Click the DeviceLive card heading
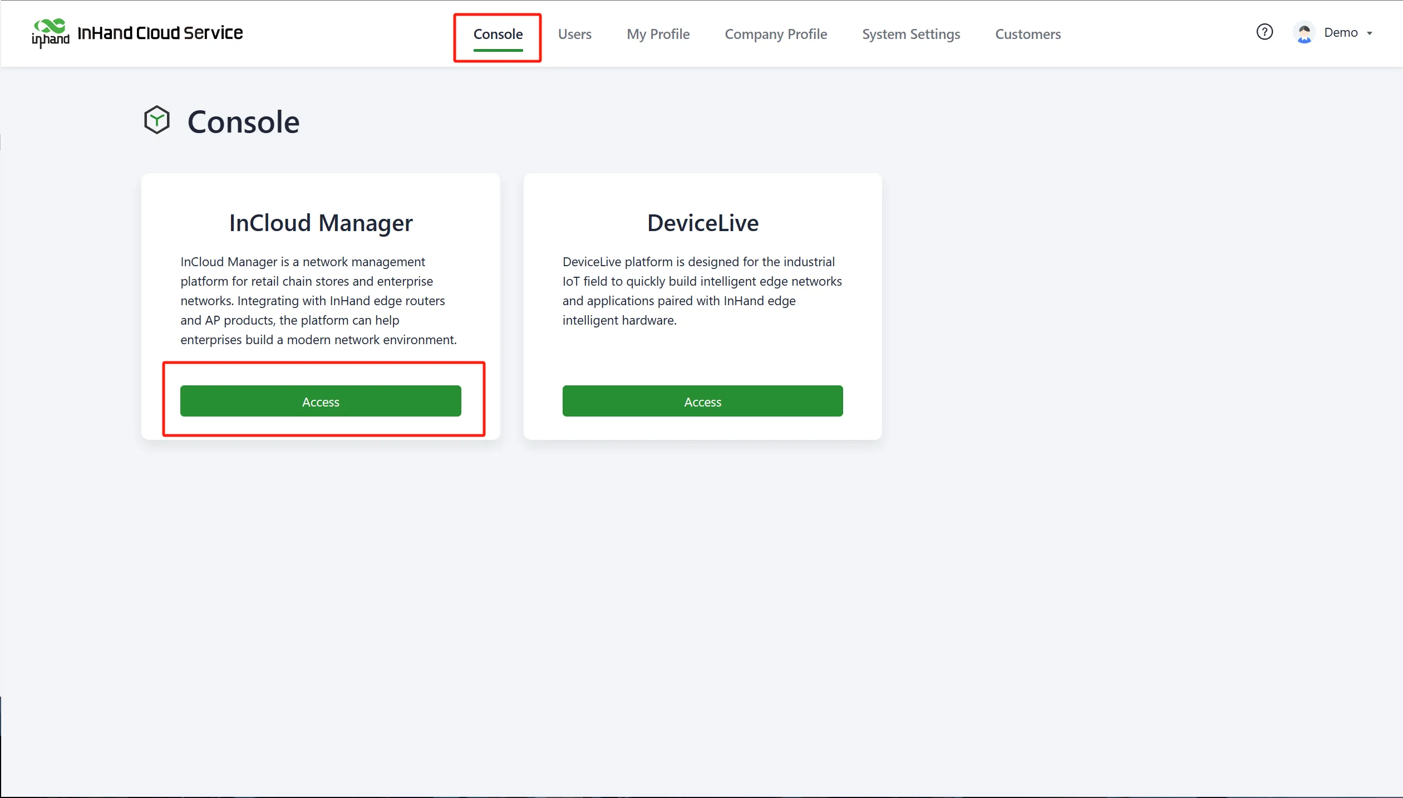The image size is (1403, 798). click(702, 223)
